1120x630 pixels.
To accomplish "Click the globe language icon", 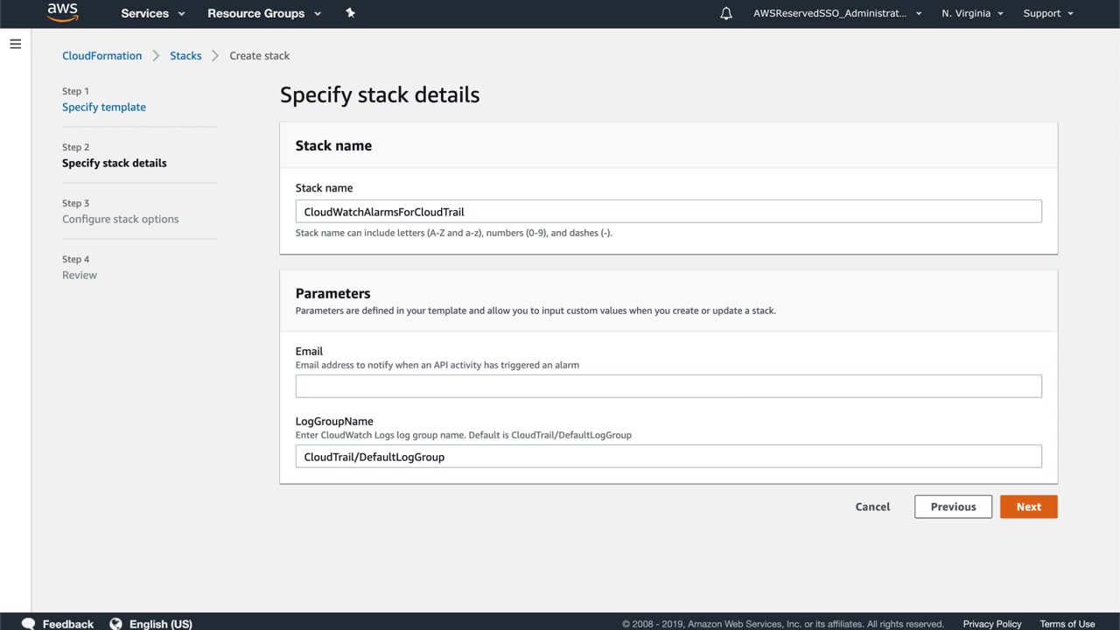I will tap(115, 623).
